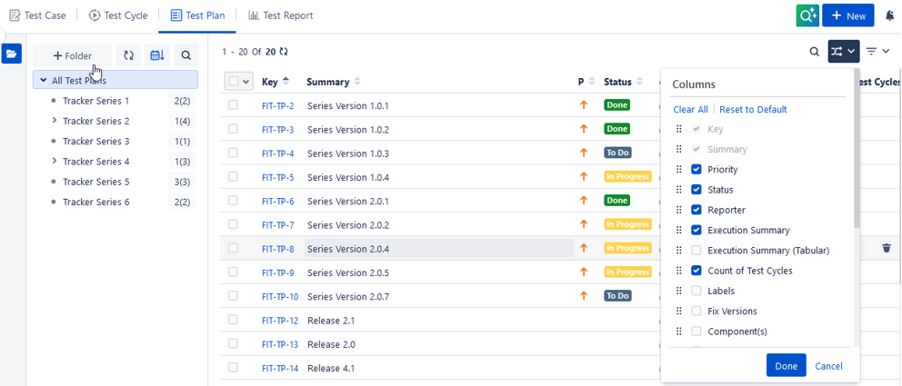Viewport: 902px width, 386px height.
Task: Click the In Progress status of FIT-TP-7
Action: pyautogui.click(x=627, y=224)
